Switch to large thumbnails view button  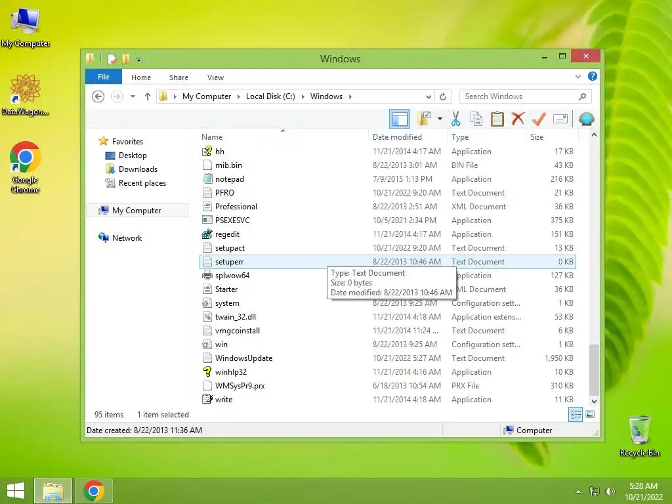590,415
